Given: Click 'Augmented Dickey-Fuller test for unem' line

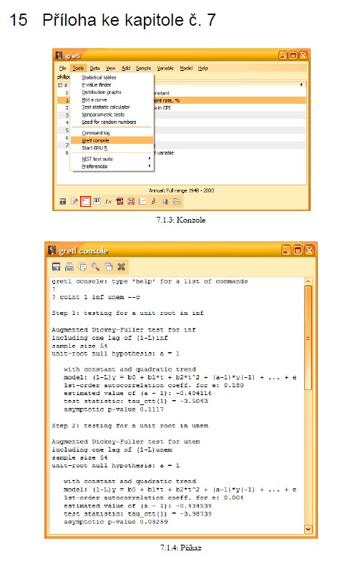Looking at the screenshot, I should point(126,442).
